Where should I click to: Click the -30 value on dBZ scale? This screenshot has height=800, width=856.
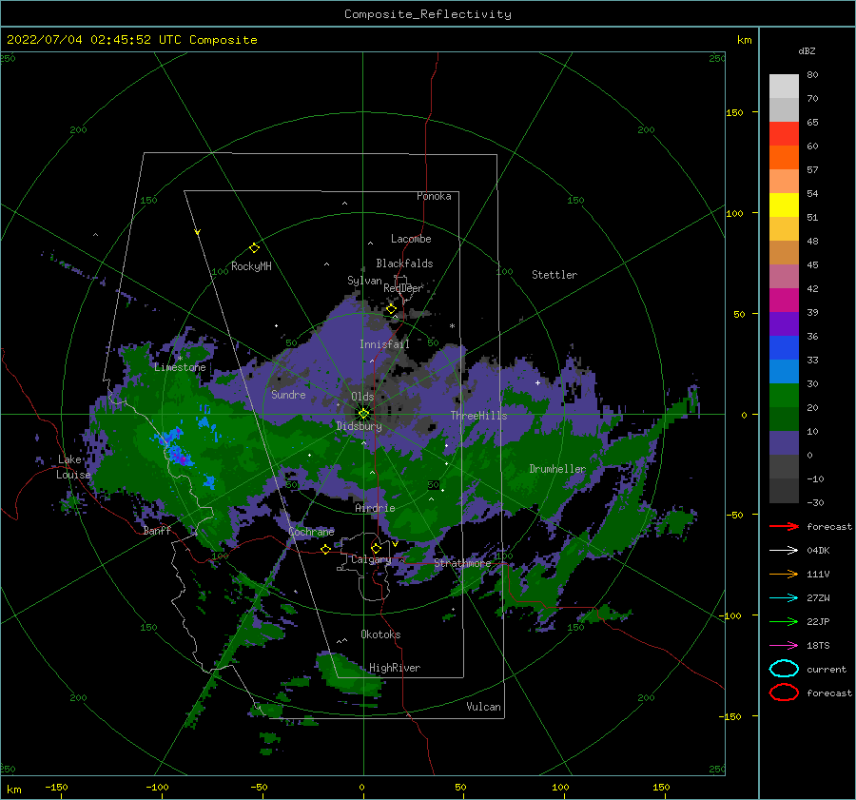tap(815, 502)
